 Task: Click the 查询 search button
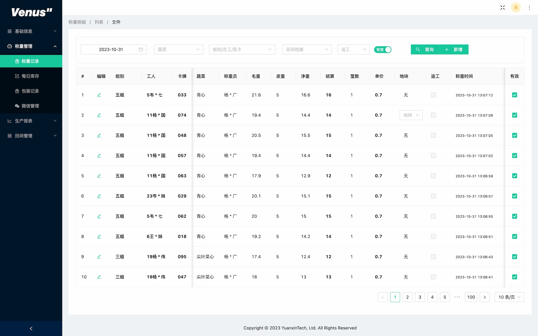(x=425, y=50)
